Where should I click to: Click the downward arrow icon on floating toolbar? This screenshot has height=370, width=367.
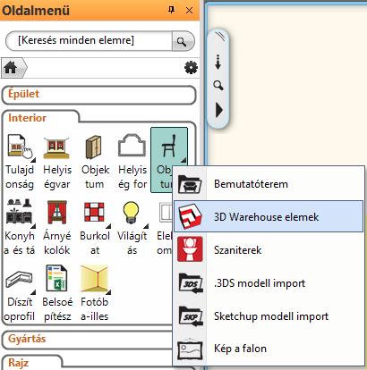218,62
